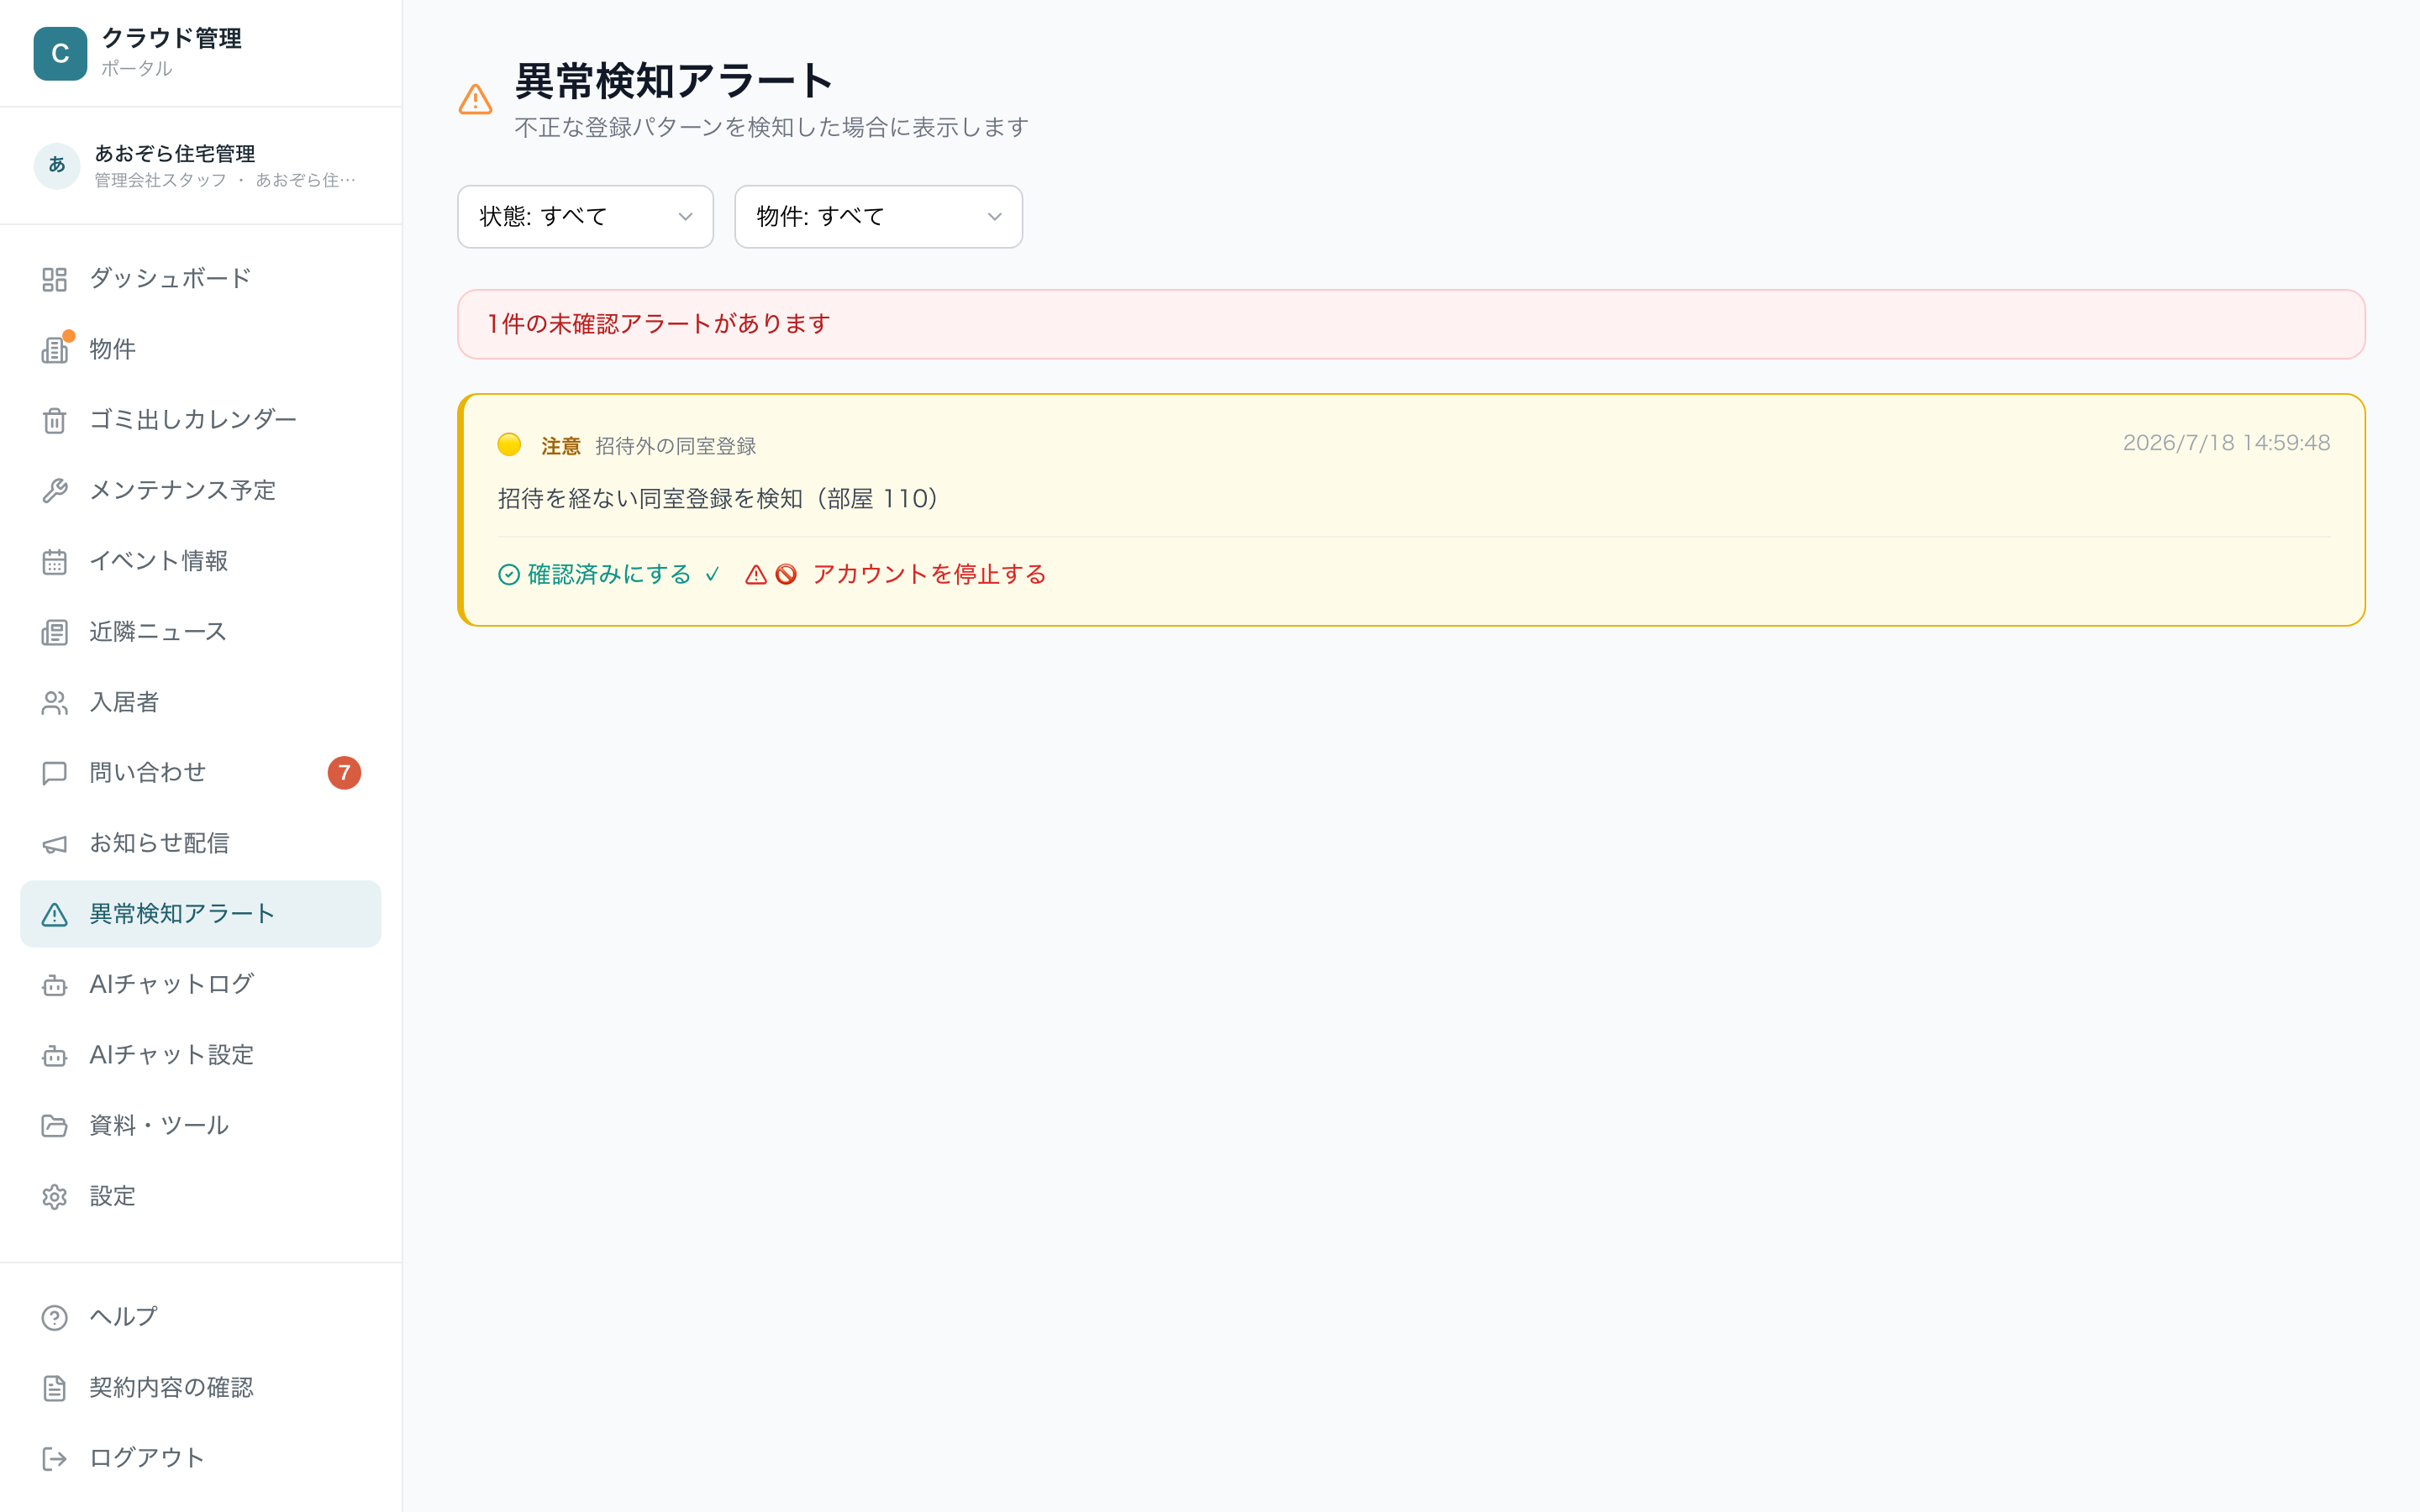
Task: Click the 7 unread badge on 問い合わせ
Action: (x=344, y=773)
